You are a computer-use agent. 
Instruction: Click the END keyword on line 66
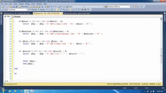[16, 69]
